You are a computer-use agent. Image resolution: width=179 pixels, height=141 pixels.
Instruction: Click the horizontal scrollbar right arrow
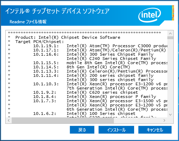coord(164,120)
